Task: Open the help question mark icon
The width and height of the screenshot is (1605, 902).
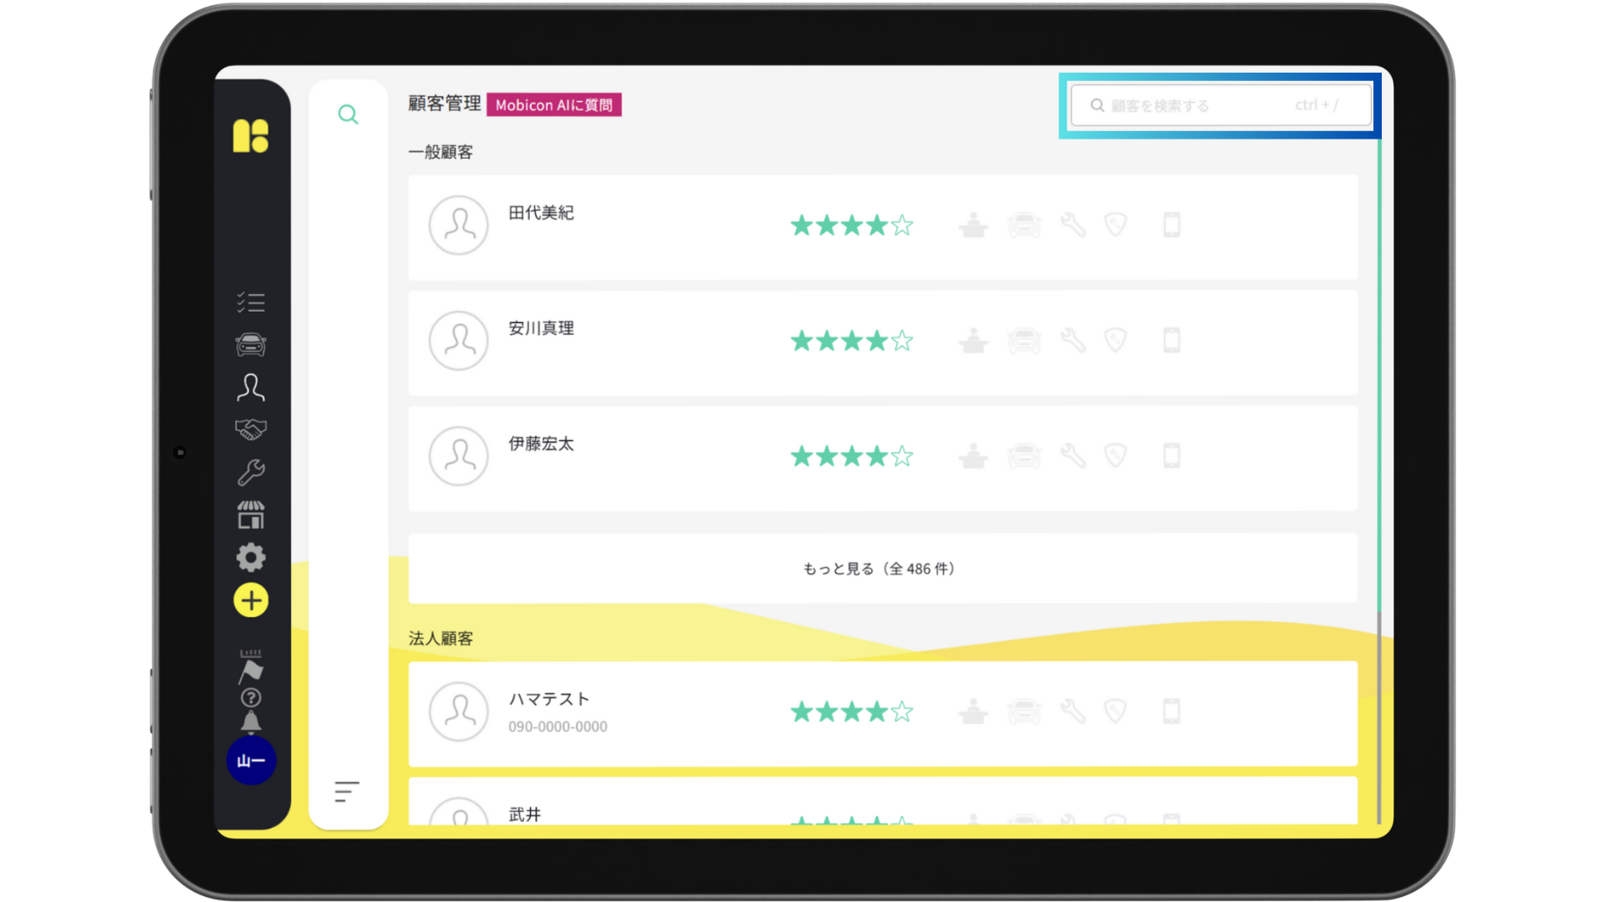Action: 251,697
